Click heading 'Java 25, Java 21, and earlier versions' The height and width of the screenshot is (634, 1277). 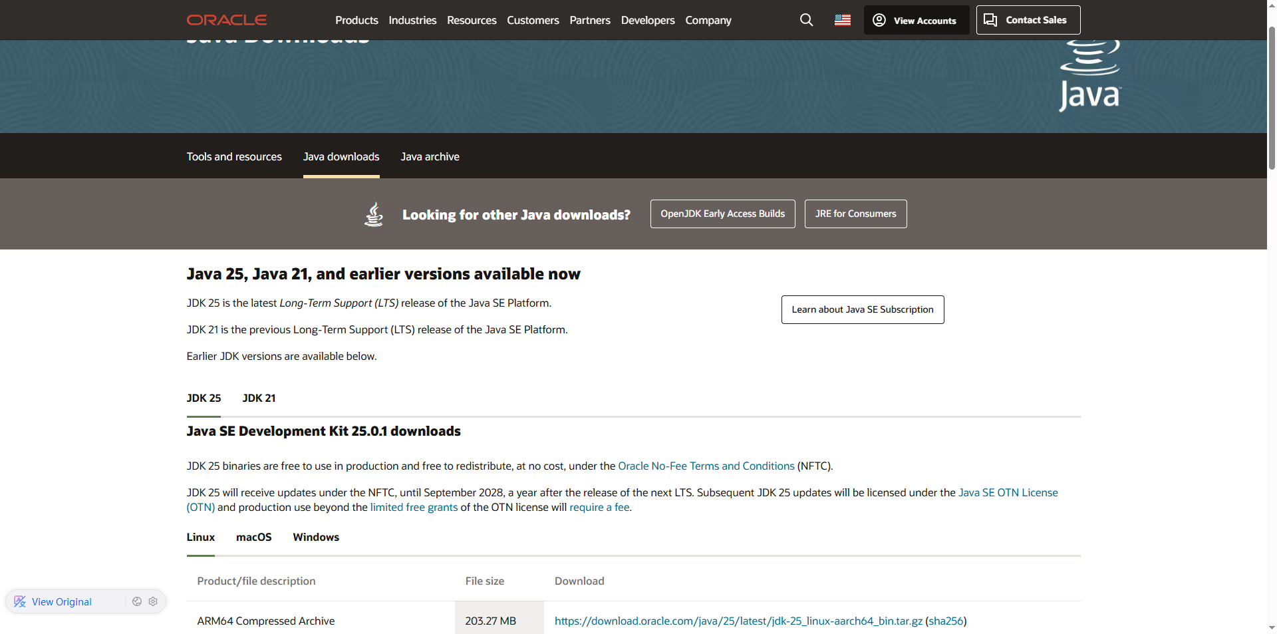coord(383,273)
